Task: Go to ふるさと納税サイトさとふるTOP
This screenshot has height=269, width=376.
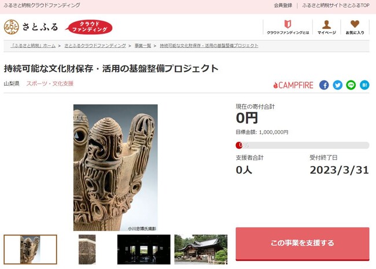Action: [x=336, y=5]
